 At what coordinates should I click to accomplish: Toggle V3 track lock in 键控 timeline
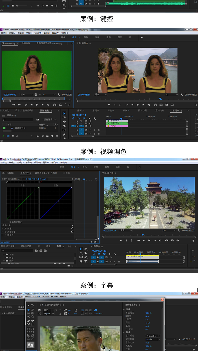77,121
